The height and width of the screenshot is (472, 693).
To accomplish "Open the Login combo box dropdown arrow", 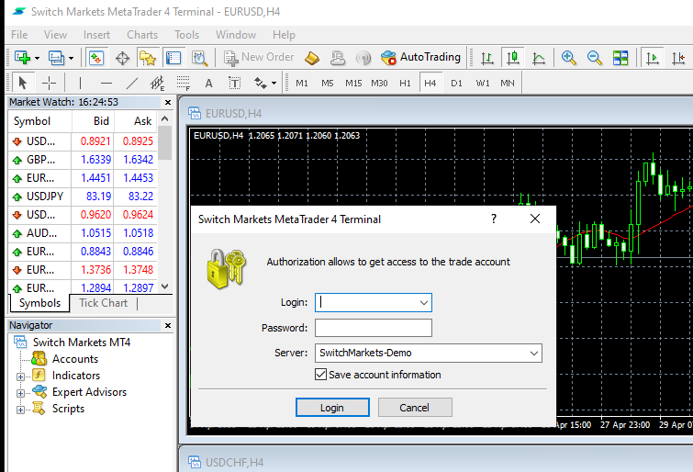I will click(x=423, y=302).
